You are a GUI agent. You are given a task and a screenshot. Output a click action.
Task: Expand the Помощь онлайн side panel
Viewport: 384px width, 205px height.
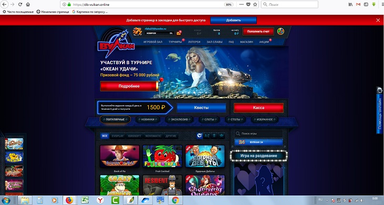pyautogui.click(x=380, y=110)
